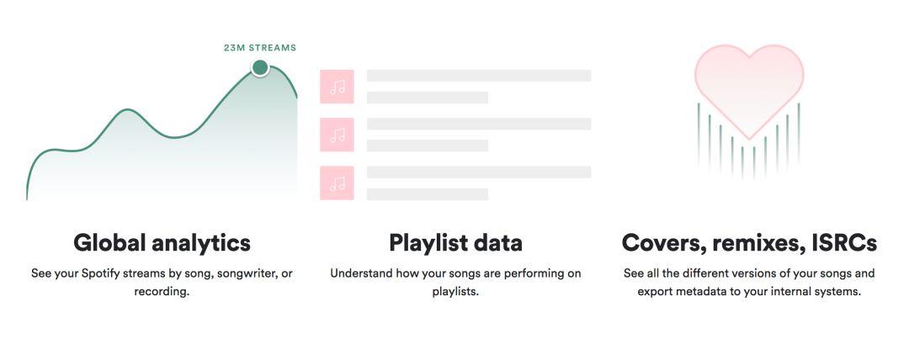Screen dimensions: 909x339
Task: Select the top pink music note icon
Action: click(337, 87)
